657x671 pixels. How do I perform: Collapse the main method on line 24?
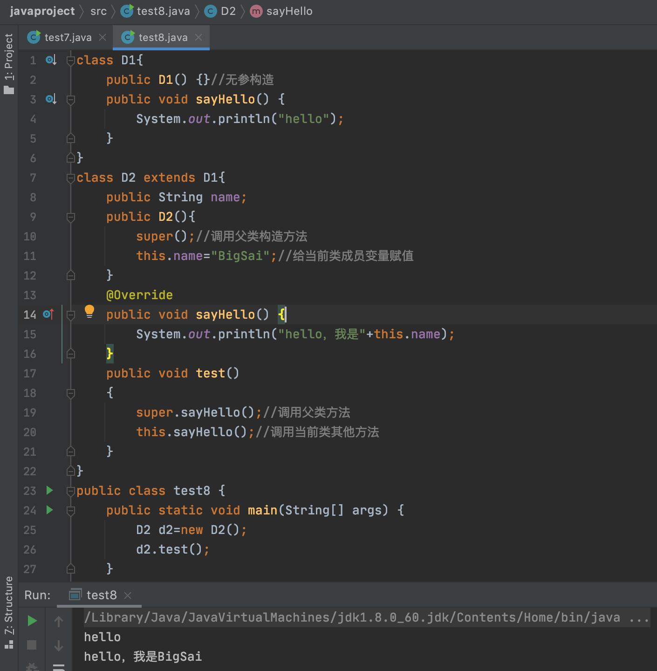(71, 510)
